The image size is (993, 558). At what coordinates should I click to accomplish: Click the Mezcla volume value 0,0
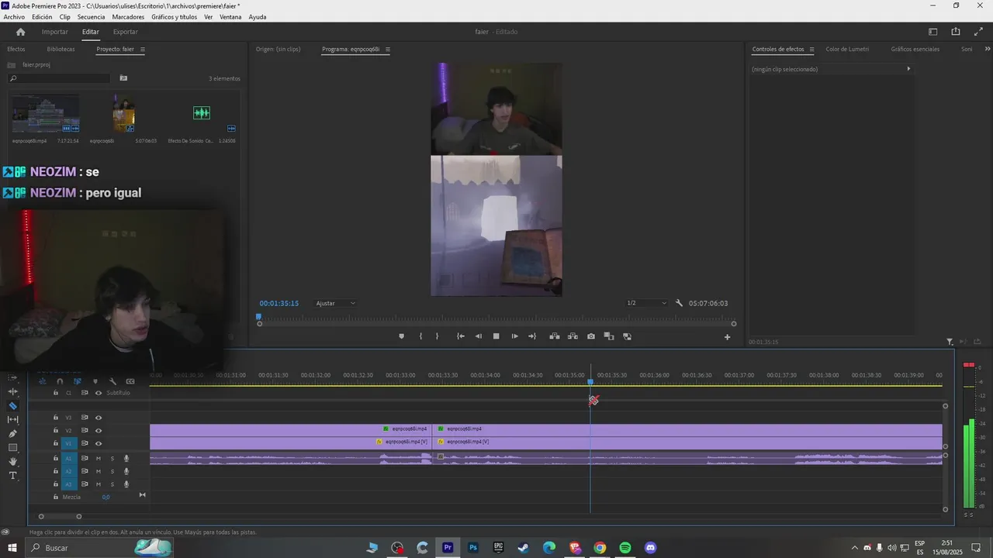pyautogui.click(x=106, y=497)
